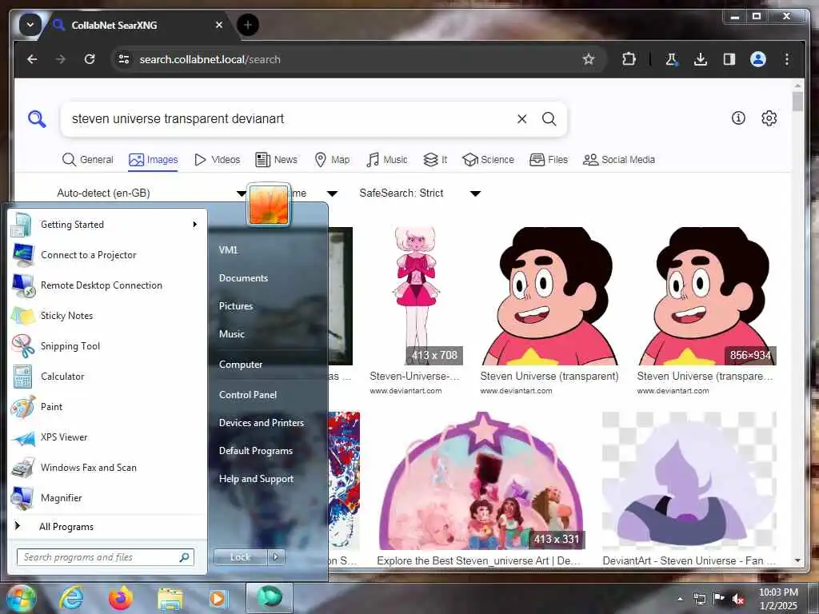Viewport: 819px width, 614px height.
Task: Open the time range dropdown arrow
Action: click(x=332, y=193)
